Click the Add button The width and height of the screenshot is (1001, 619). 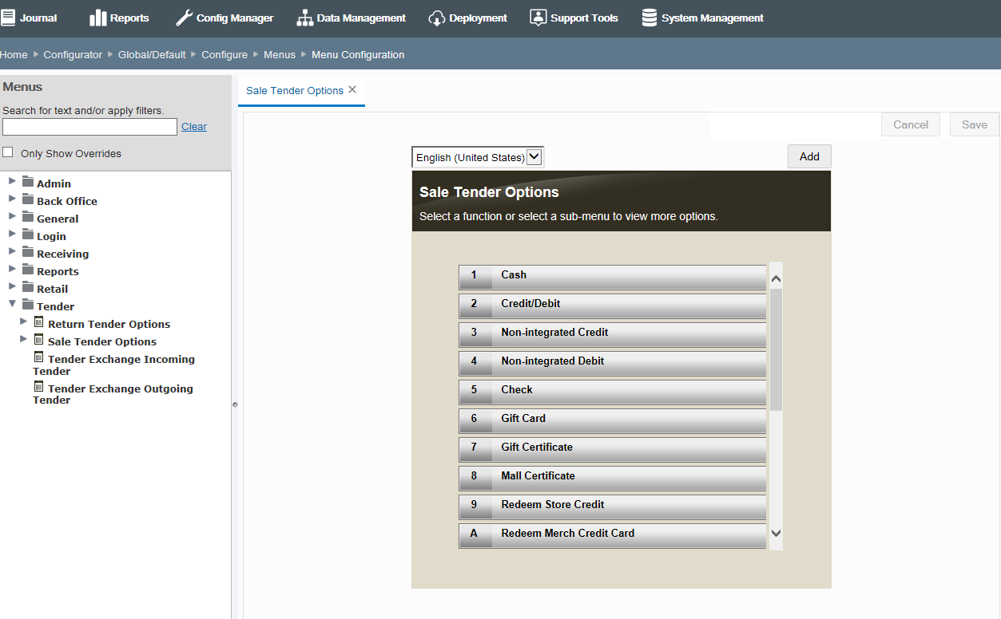click(808, 156)
